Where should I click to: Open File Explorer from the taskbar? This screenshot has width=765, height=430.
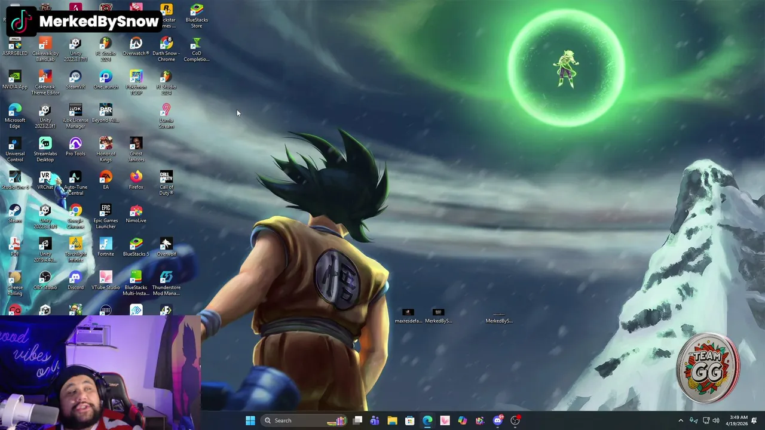[392, 420]
